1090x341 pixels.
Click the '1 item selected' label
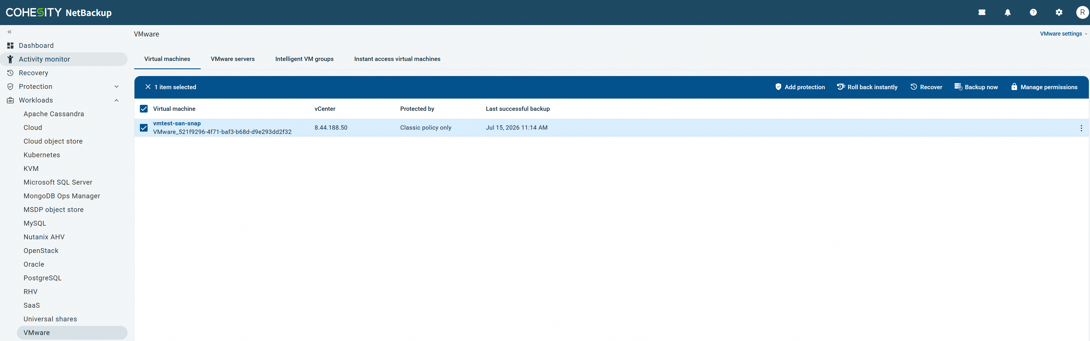tap(175, 87)
